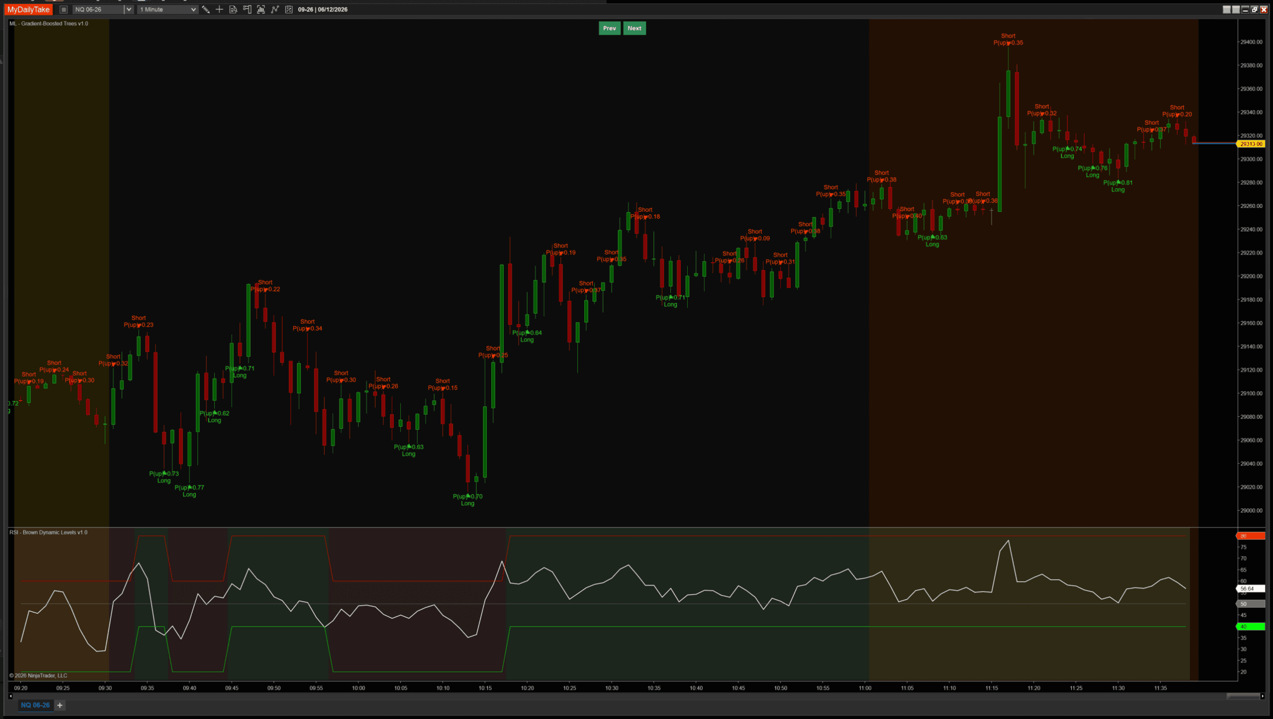Image resolution: width=1273 pixels, height=719 pixels.
Task: Click the 10:00 time axis label
Action: pos(359,688)
